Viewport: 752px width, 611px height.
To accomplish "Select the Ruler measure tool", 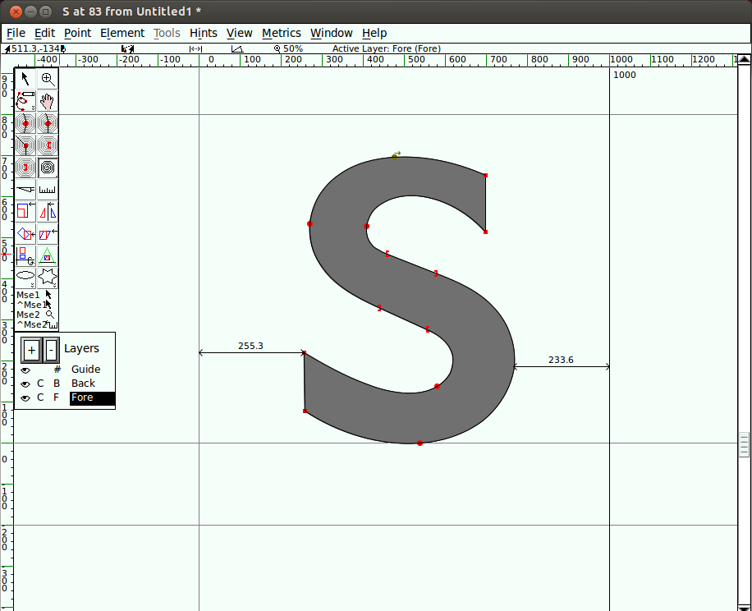I will click(x=48, y=189).
